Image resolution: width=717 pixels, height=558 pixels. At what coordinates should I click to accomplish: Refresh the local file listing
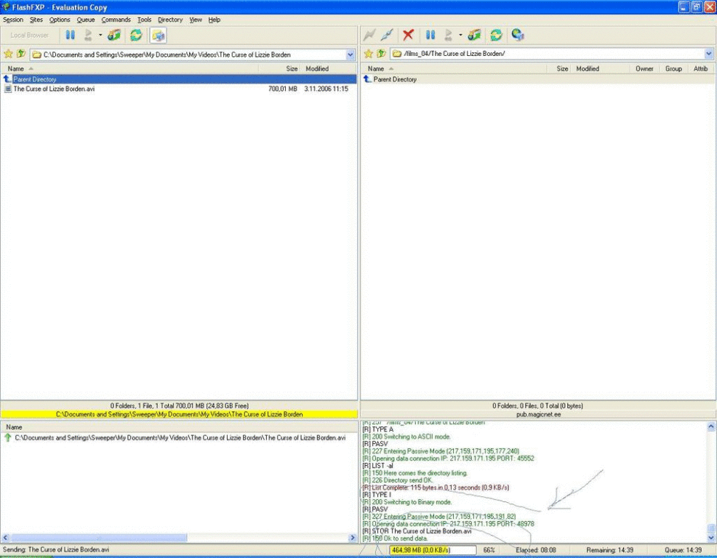point(136,35)
